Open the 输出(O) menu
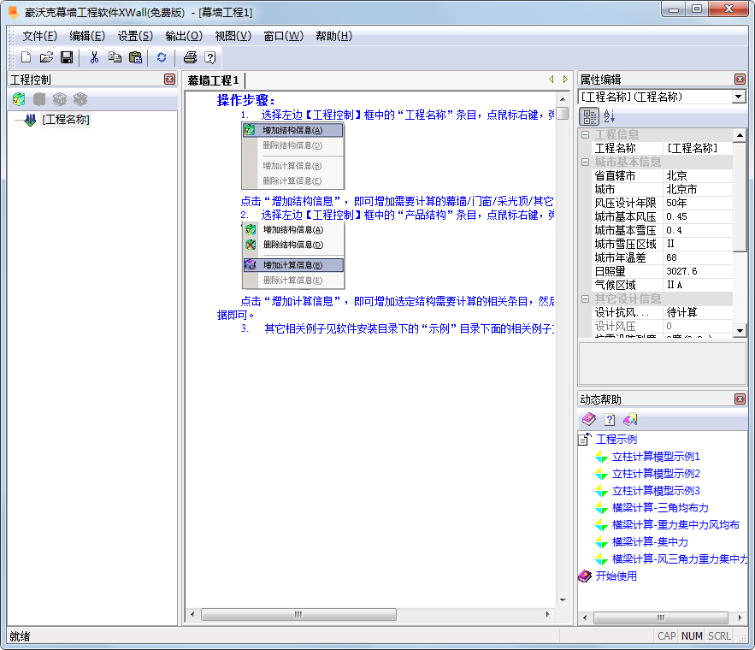Screen dimensions: 755x650 (184, 36)
